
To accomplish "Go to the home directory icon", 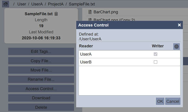I will click(6, 4).
